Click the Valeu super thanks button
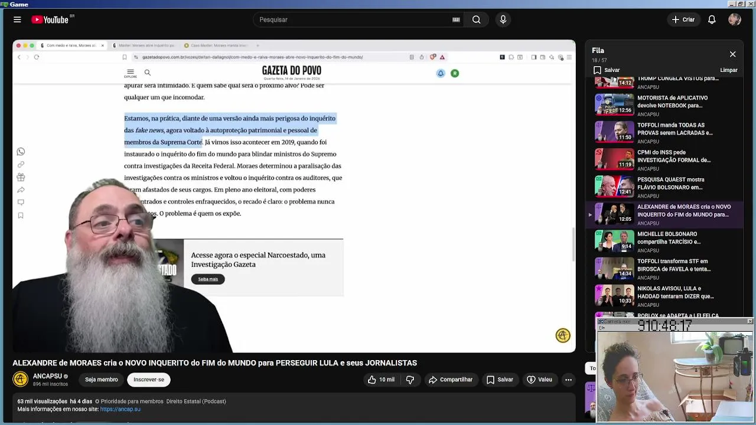Screen dimensions: 756x425 coord(539,380)
